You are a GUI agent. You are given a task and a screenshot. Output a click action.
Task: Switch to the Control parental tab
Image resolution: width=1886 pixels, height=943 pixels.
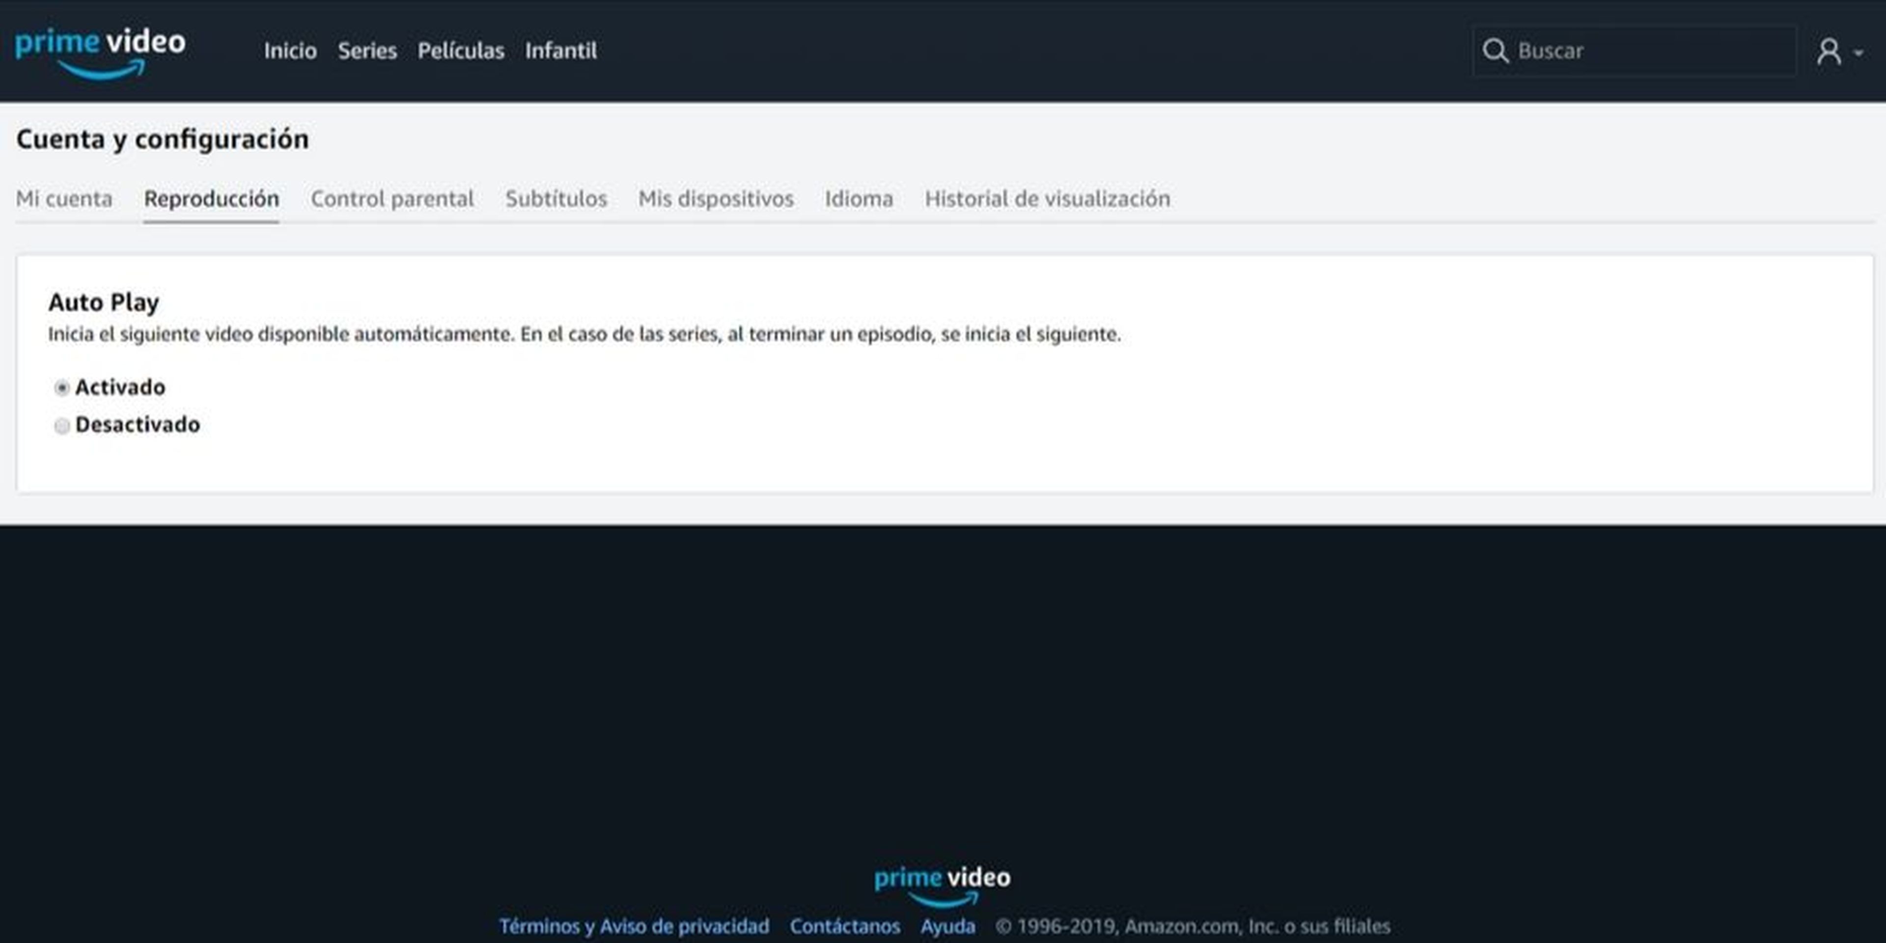pos(392,198)
